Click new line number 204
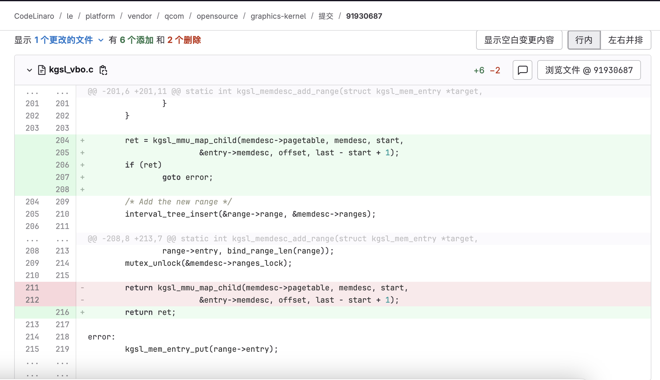The image size is (660, 380). click(62, 141)
